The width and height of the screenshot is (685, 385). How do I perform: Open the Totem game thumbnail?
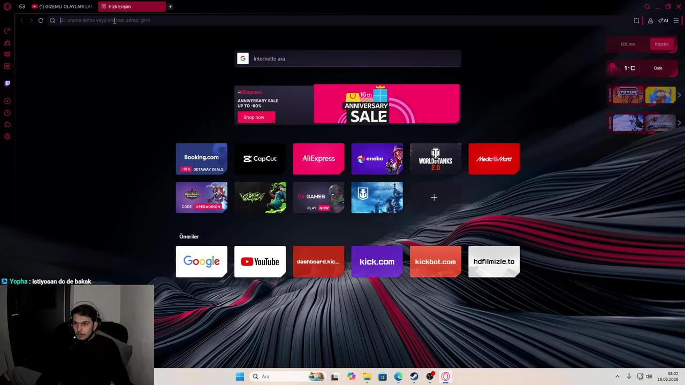tap(628, 95)
